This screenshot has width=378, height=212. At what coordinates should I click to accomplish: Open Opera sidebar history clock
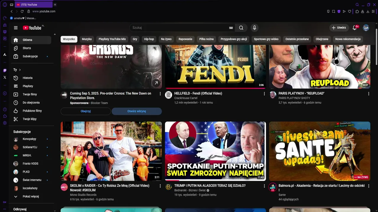click(x=5, y=109)
